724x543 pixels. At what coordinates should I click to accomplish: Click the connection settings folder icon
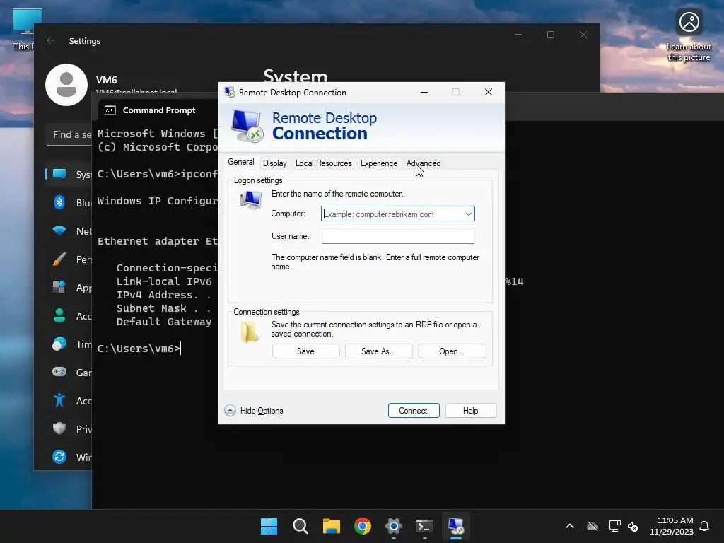250,332
